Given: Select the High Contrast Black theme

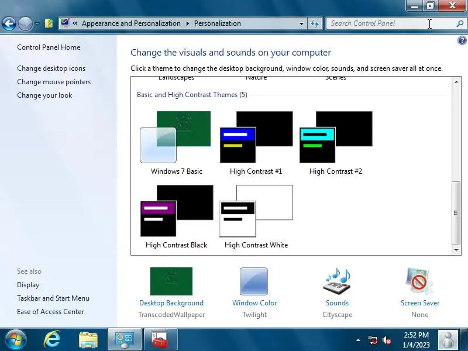Looking at the screenshot, I should coord(176,216).
